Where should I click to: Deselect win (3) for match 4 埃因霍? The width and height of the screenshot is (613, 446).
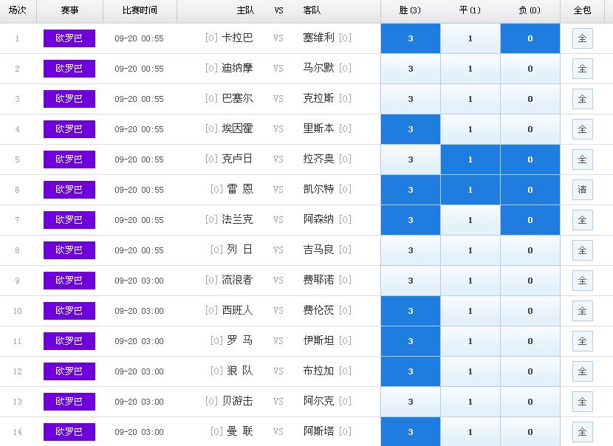click(x=411, y=129)
